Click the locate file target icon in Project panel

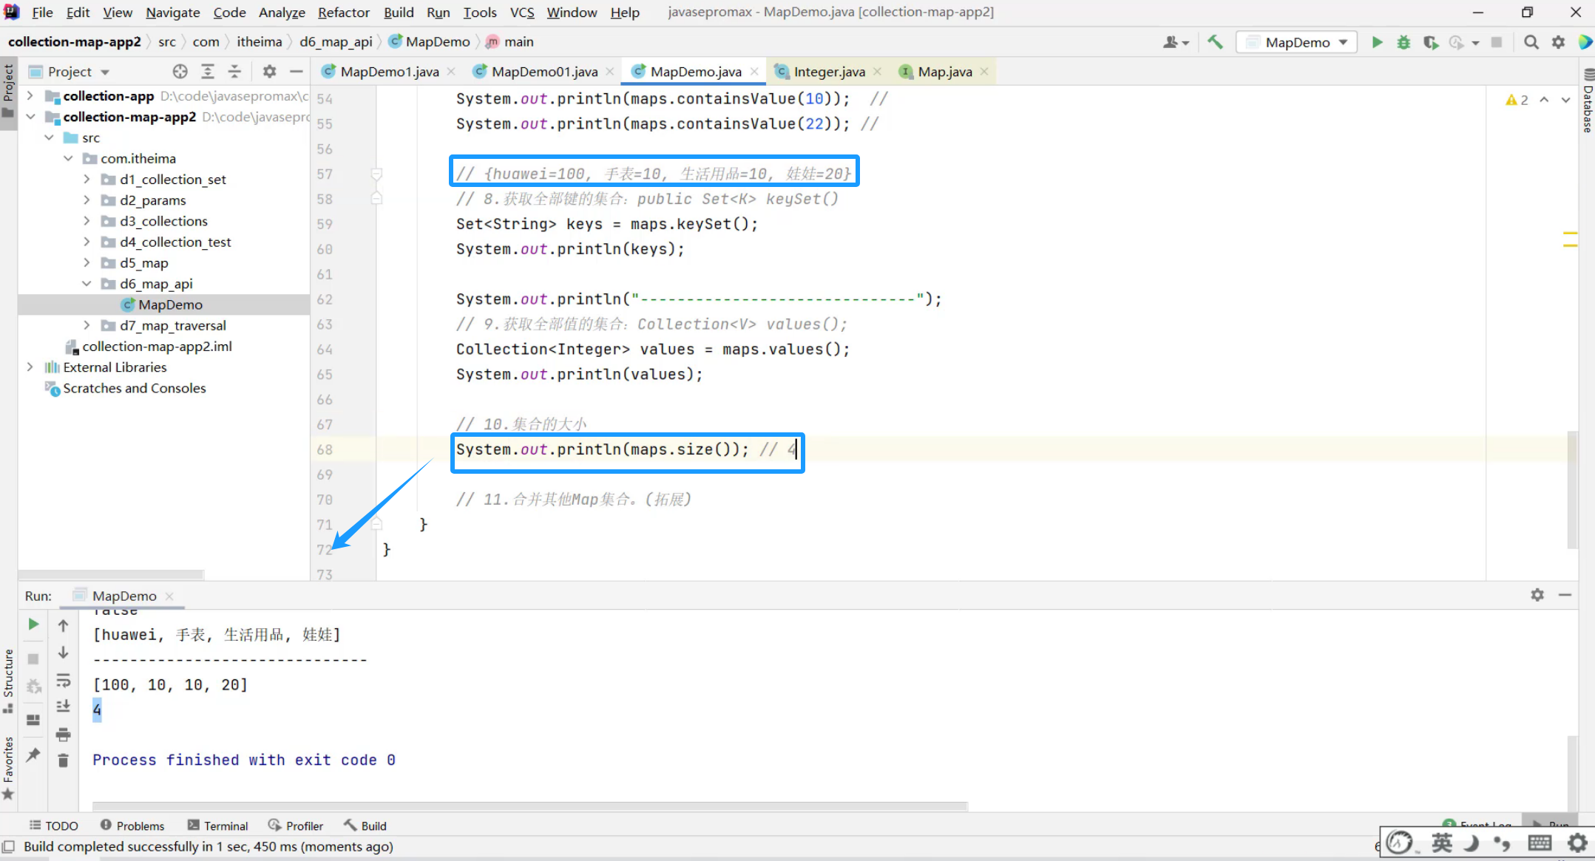180,72
